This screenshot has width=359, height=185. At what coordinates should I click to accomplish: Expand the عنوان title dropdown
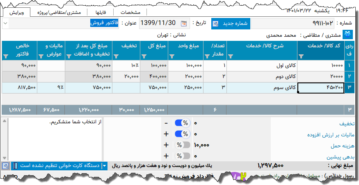(5, 23)
